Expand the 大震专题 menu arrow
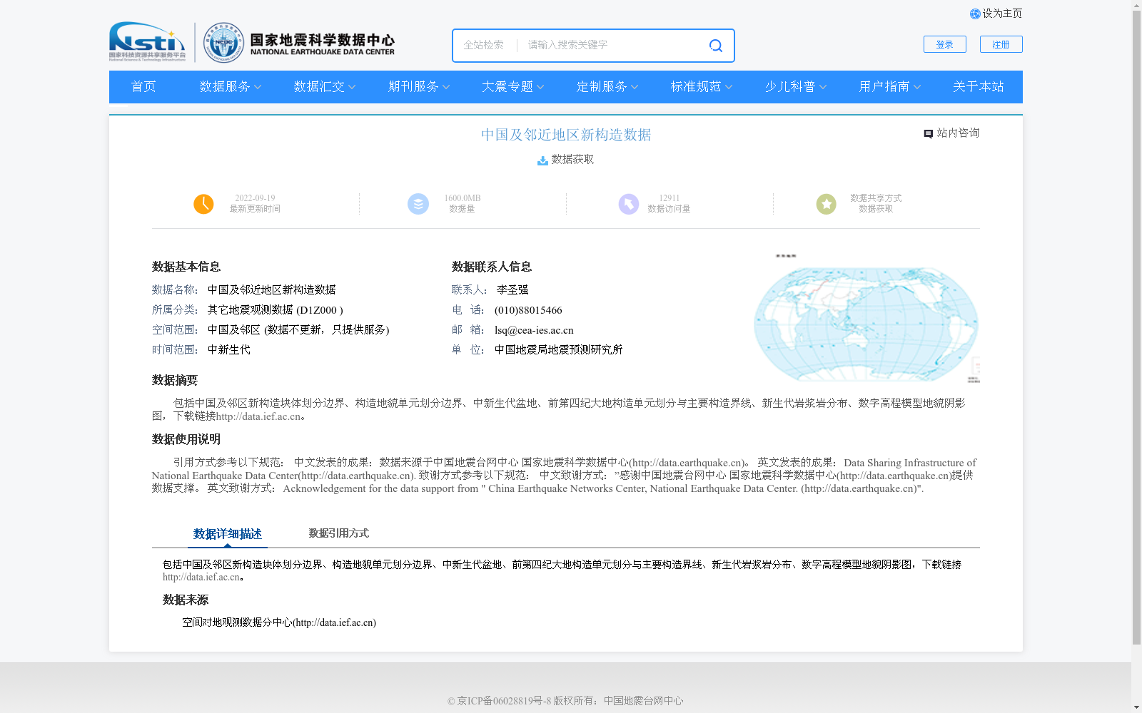The height and width of the screenshot is (713, 1142). [x=540, y=87]
